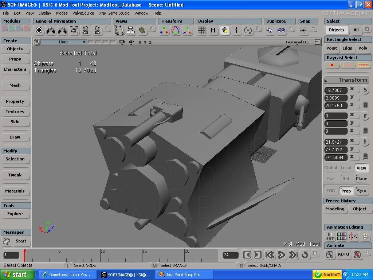Click the H hide/unhide display icon
This screenshot has height=280, width=373.
coord(213,30)
